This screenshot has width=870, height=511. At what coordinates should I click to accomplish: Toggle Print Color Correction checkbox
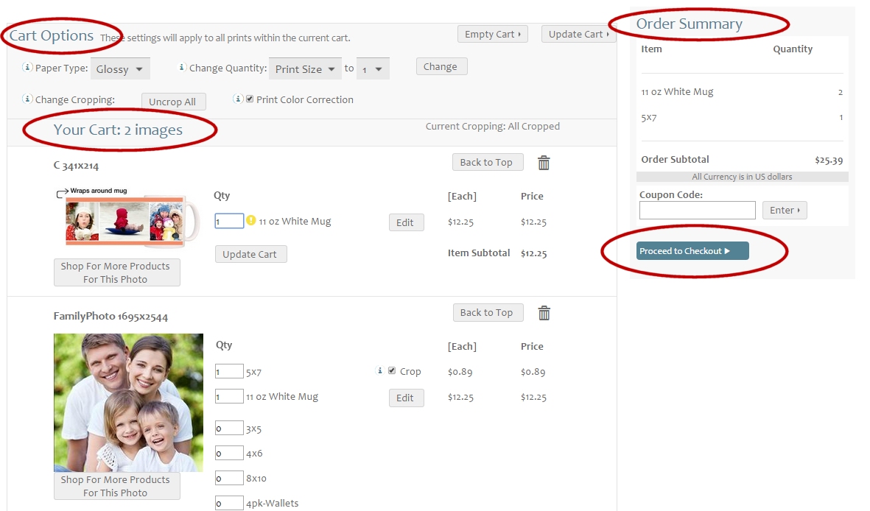250,99
